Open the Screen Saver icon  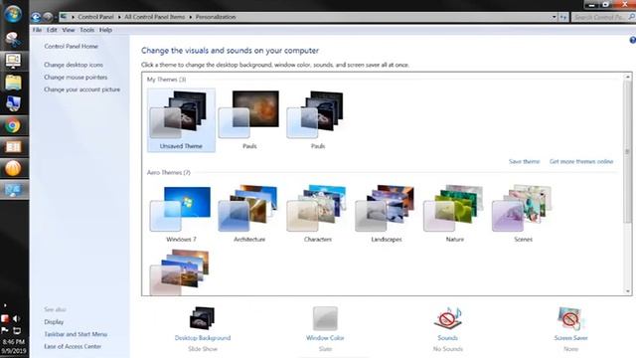(x=570, y=318)
